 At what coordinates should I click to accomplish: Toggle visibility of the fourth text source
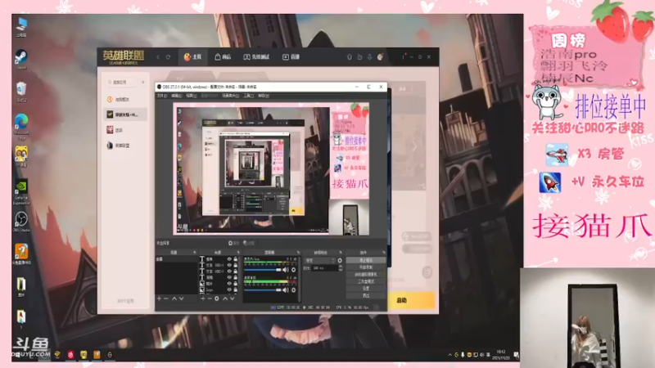coord(229,277)
